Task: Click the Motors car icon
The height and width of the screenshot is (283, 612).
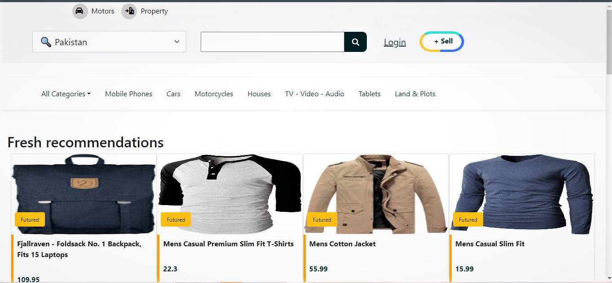Action: [80, 11]
